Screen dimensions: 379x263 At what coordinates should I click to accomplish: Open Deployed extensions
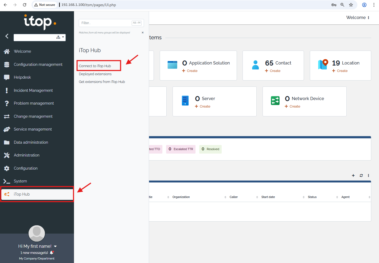click(95, 74)
